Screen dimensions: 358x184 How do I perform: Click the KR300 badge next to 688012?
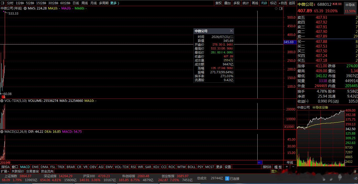click(x=337, y=4)
